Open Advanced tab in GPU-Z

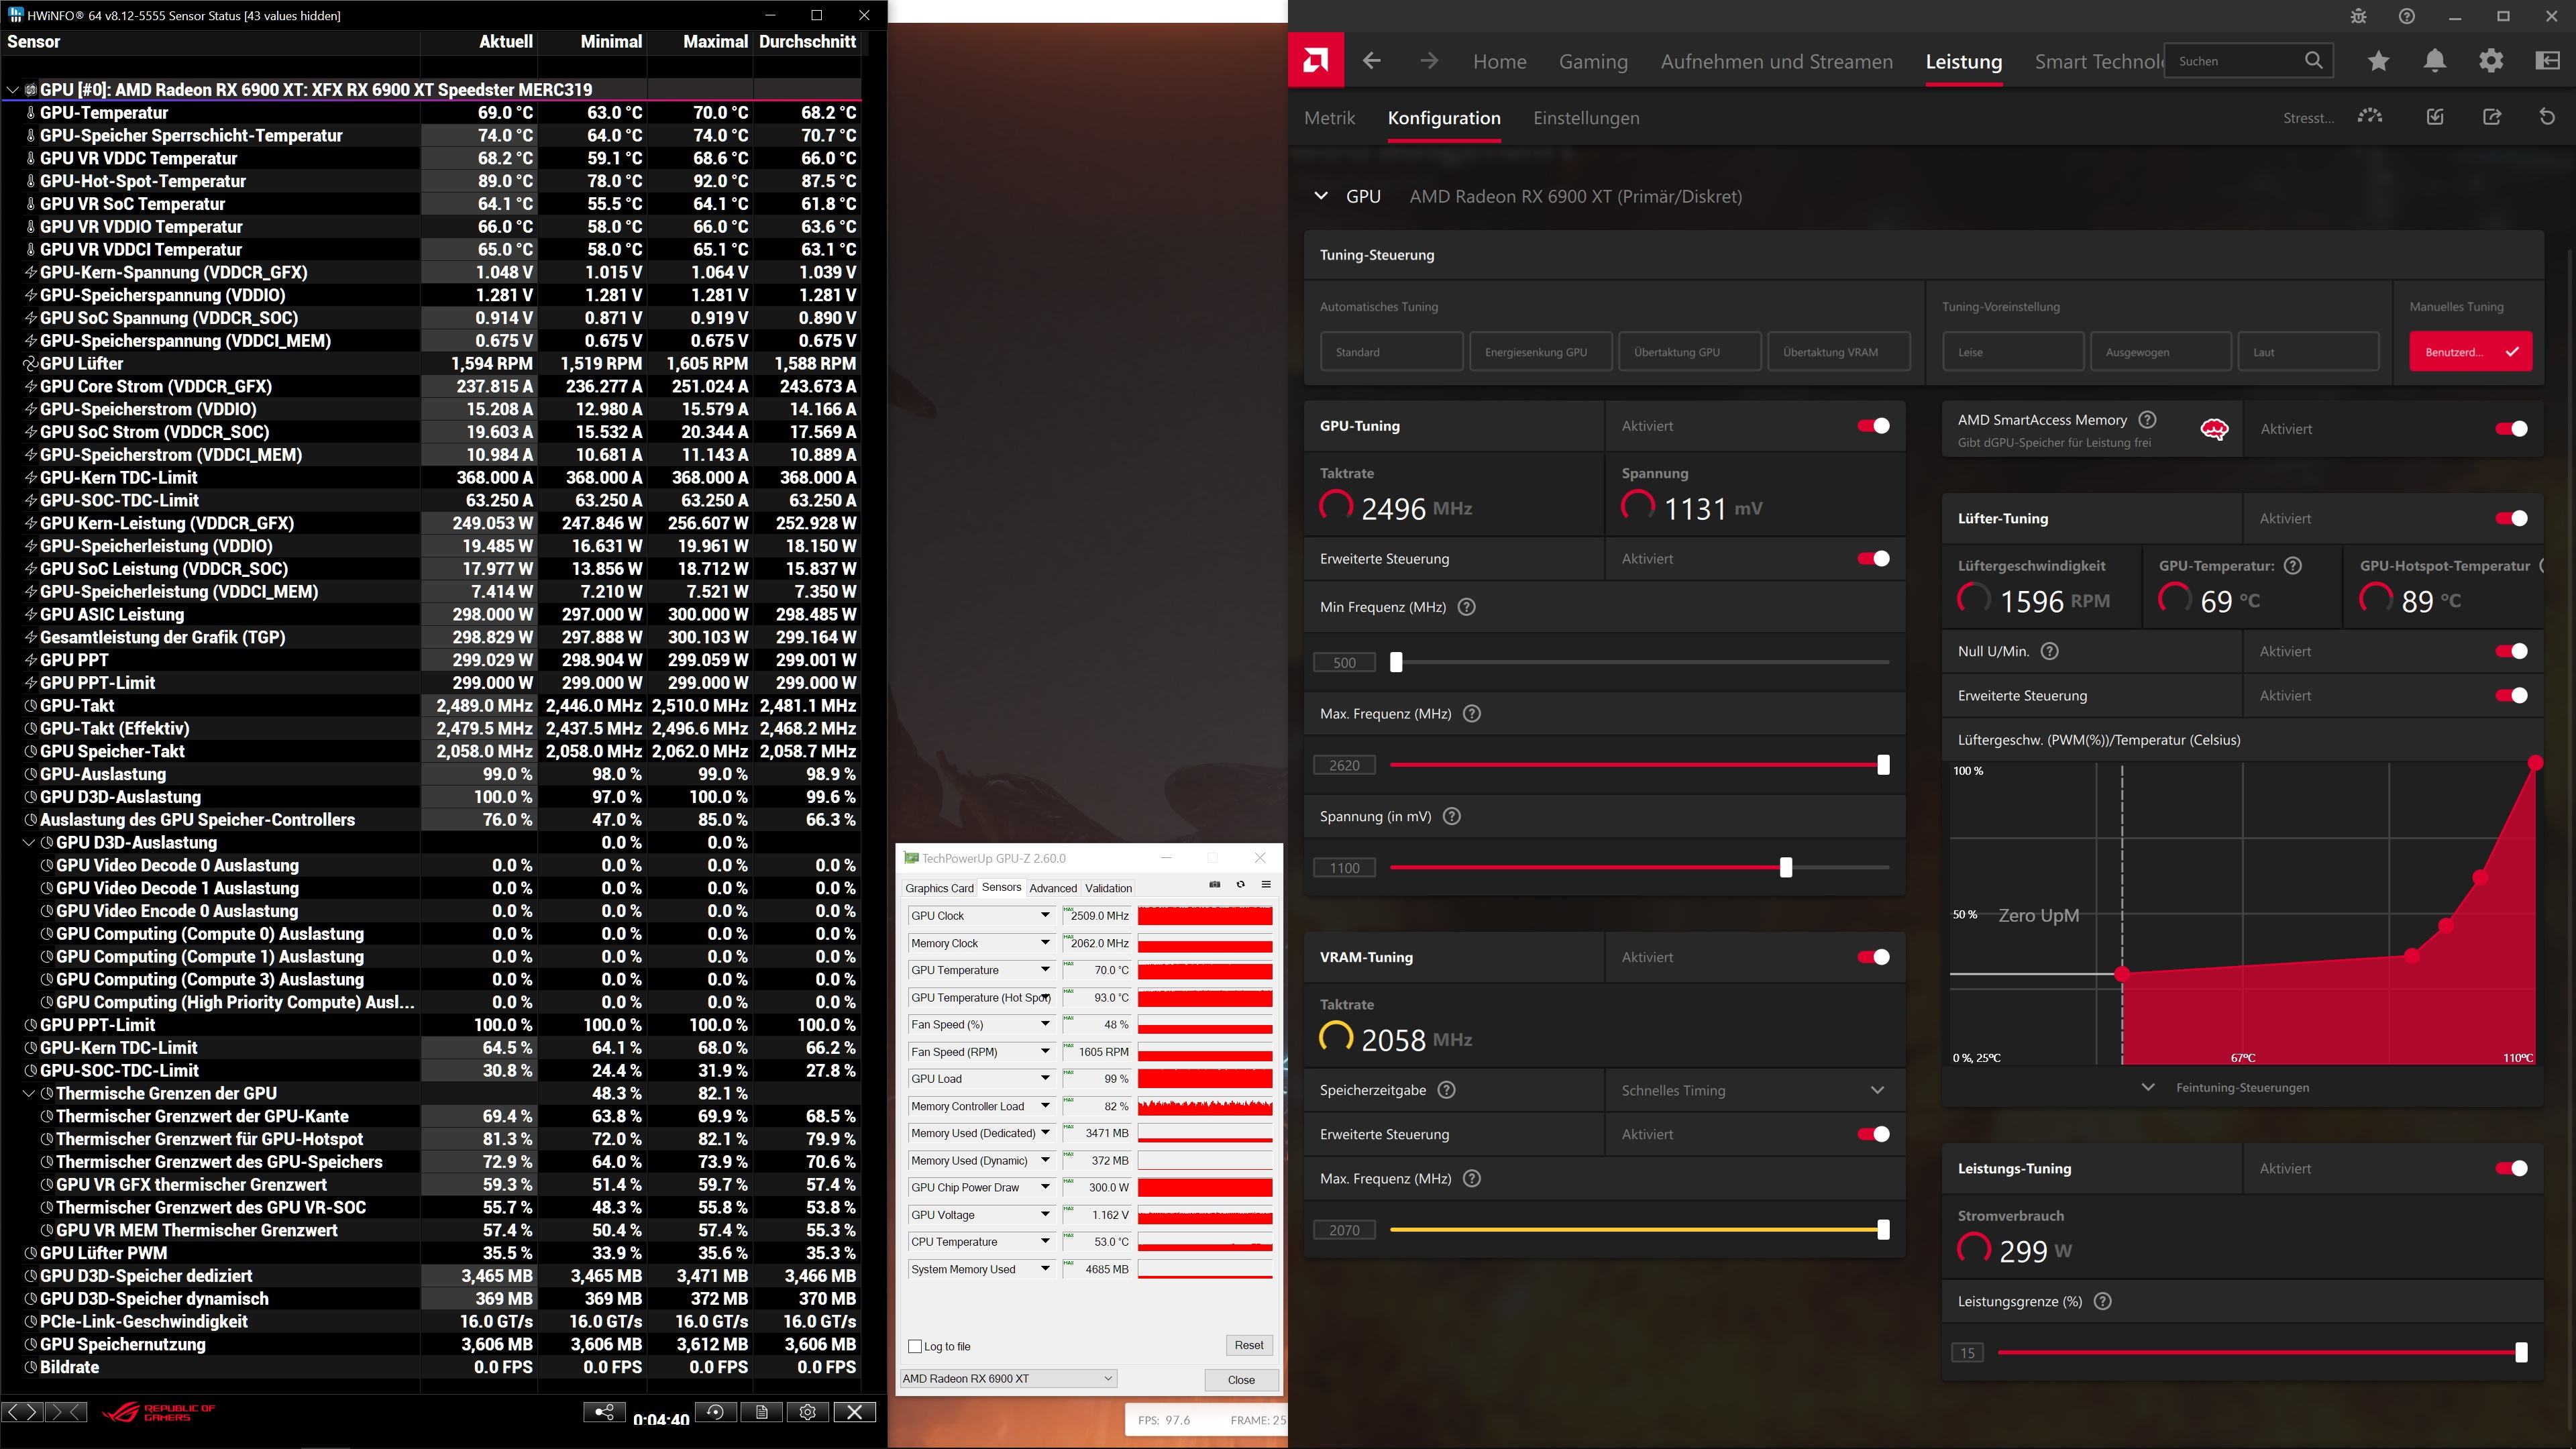pos(1053,888)
